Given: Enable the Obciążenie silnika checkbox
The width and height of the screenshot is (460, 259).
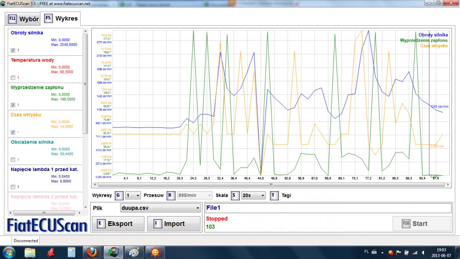Looking at the screenshot, I should (13, 160).
